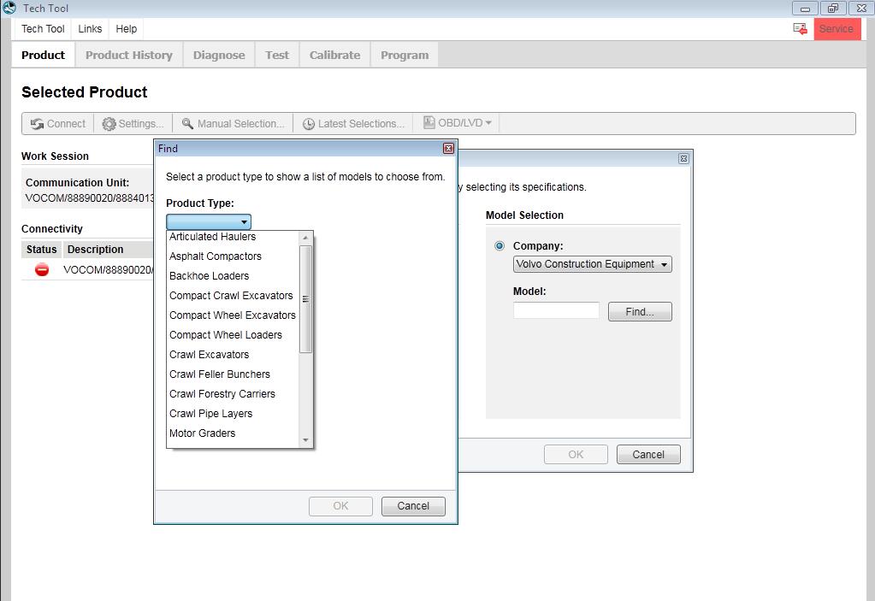
Task: Close the model selection dialog behind Find
Action: pos(683,159)
